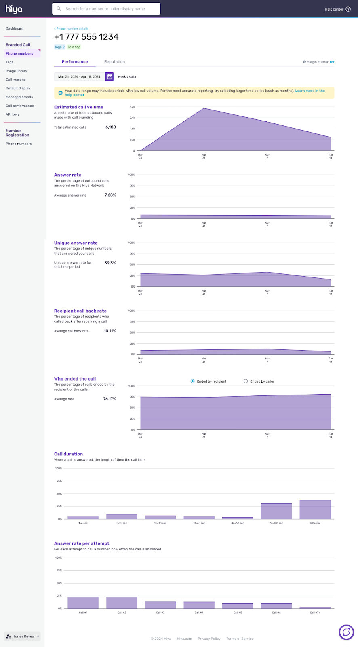Open the calendar date picker icon

110,77
